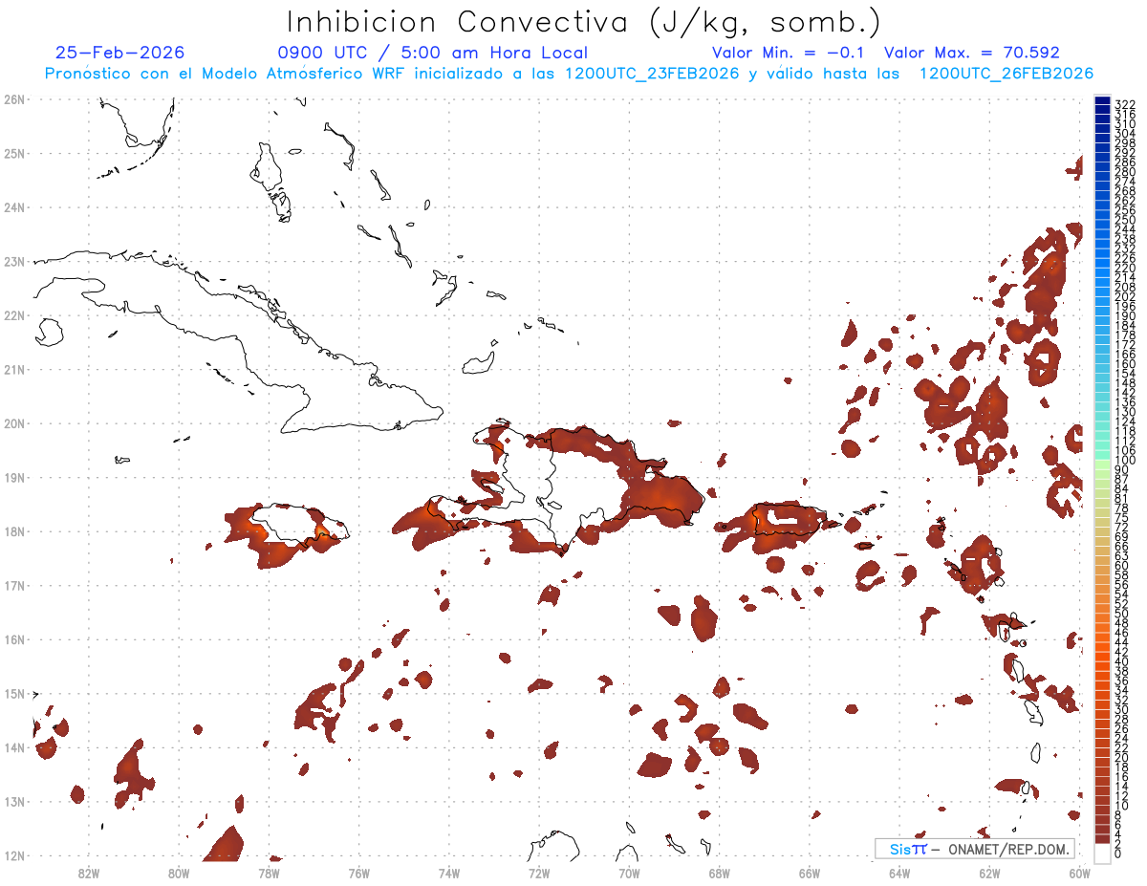This screenshot has width=1147, height=886.
Task: Click the 76W longitude label
Action: pos(358,872)
